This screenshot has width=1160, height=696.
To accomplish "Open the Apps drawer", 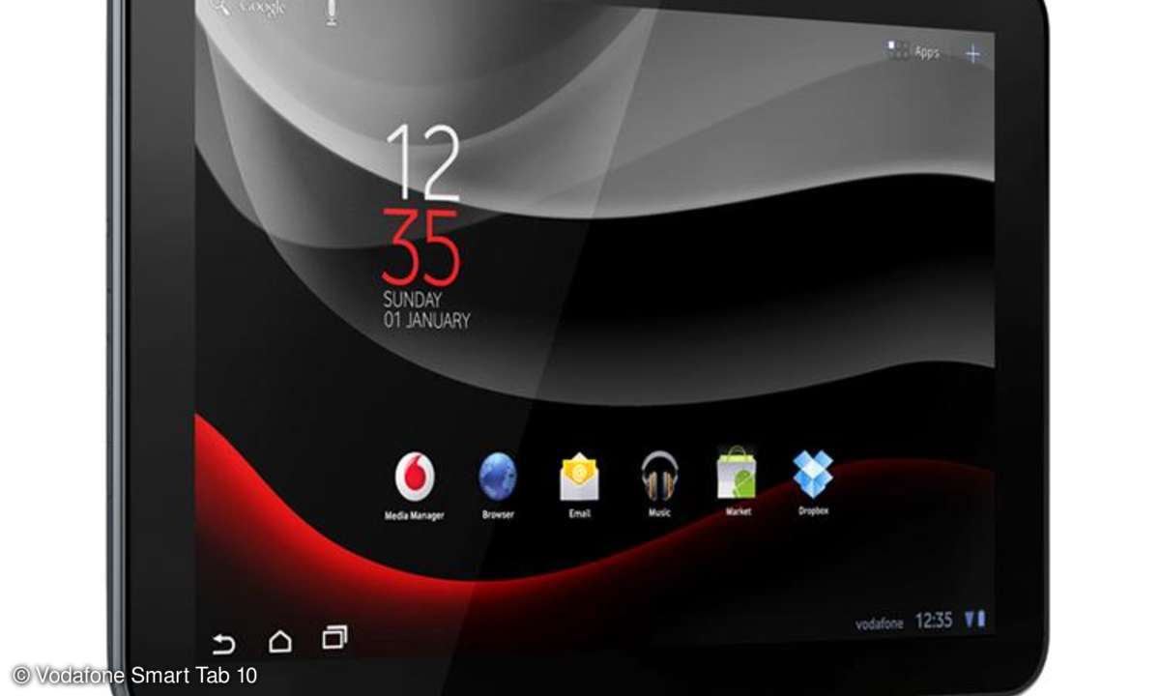I will tap(913, 52).
